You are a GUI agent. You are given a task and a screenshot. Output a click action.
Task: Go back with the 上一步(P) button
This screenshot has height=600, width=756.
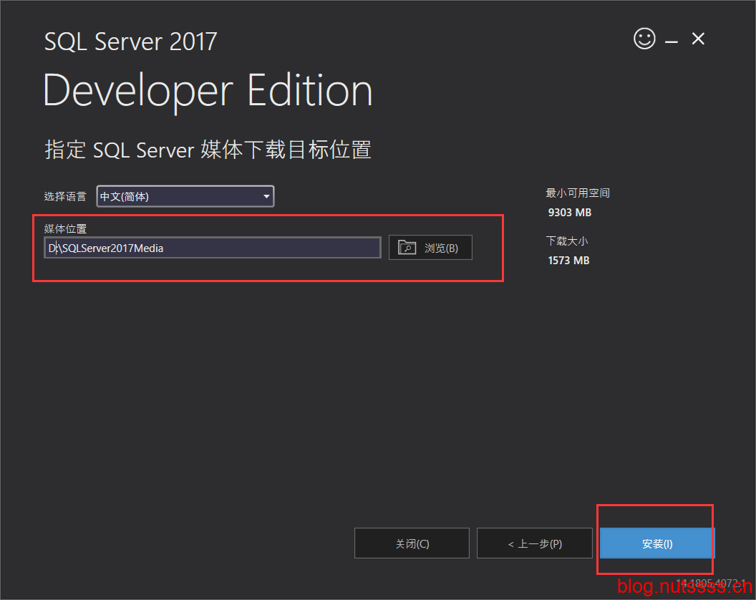coord(534,543)
